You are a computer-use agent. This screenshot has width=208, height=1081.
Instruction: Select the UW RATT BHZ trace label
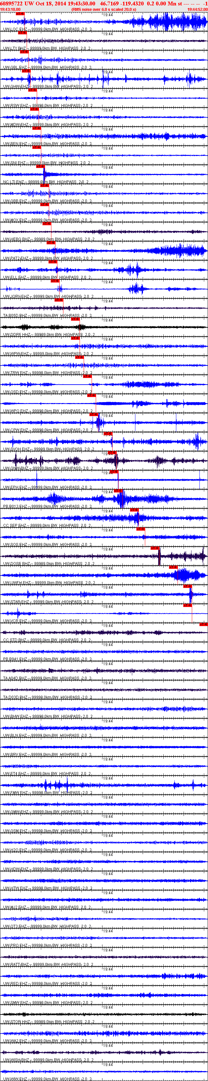[49, 965]
